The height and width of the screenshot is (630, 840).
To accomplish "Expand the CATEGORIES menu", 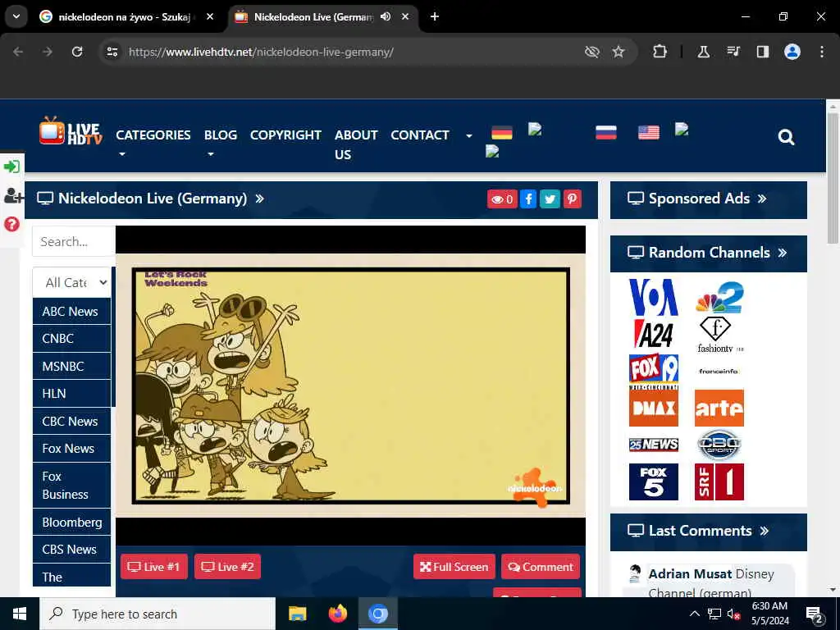I will pyautogui.click(x=153, y=143).
